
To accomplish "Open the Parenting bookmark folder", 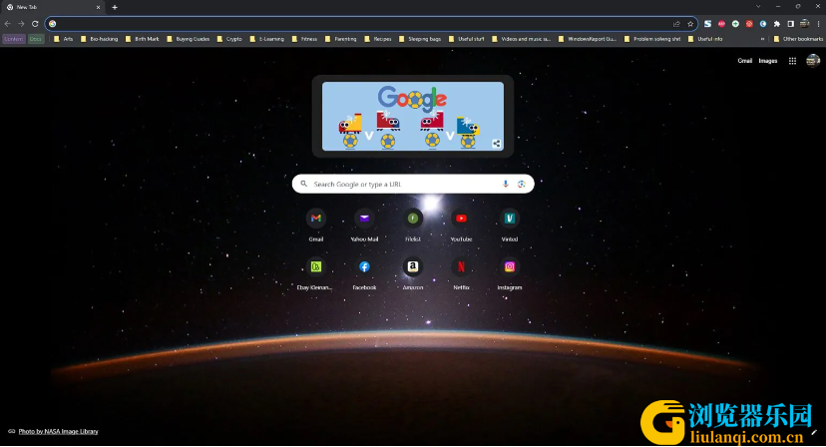I will pos(340,39).
